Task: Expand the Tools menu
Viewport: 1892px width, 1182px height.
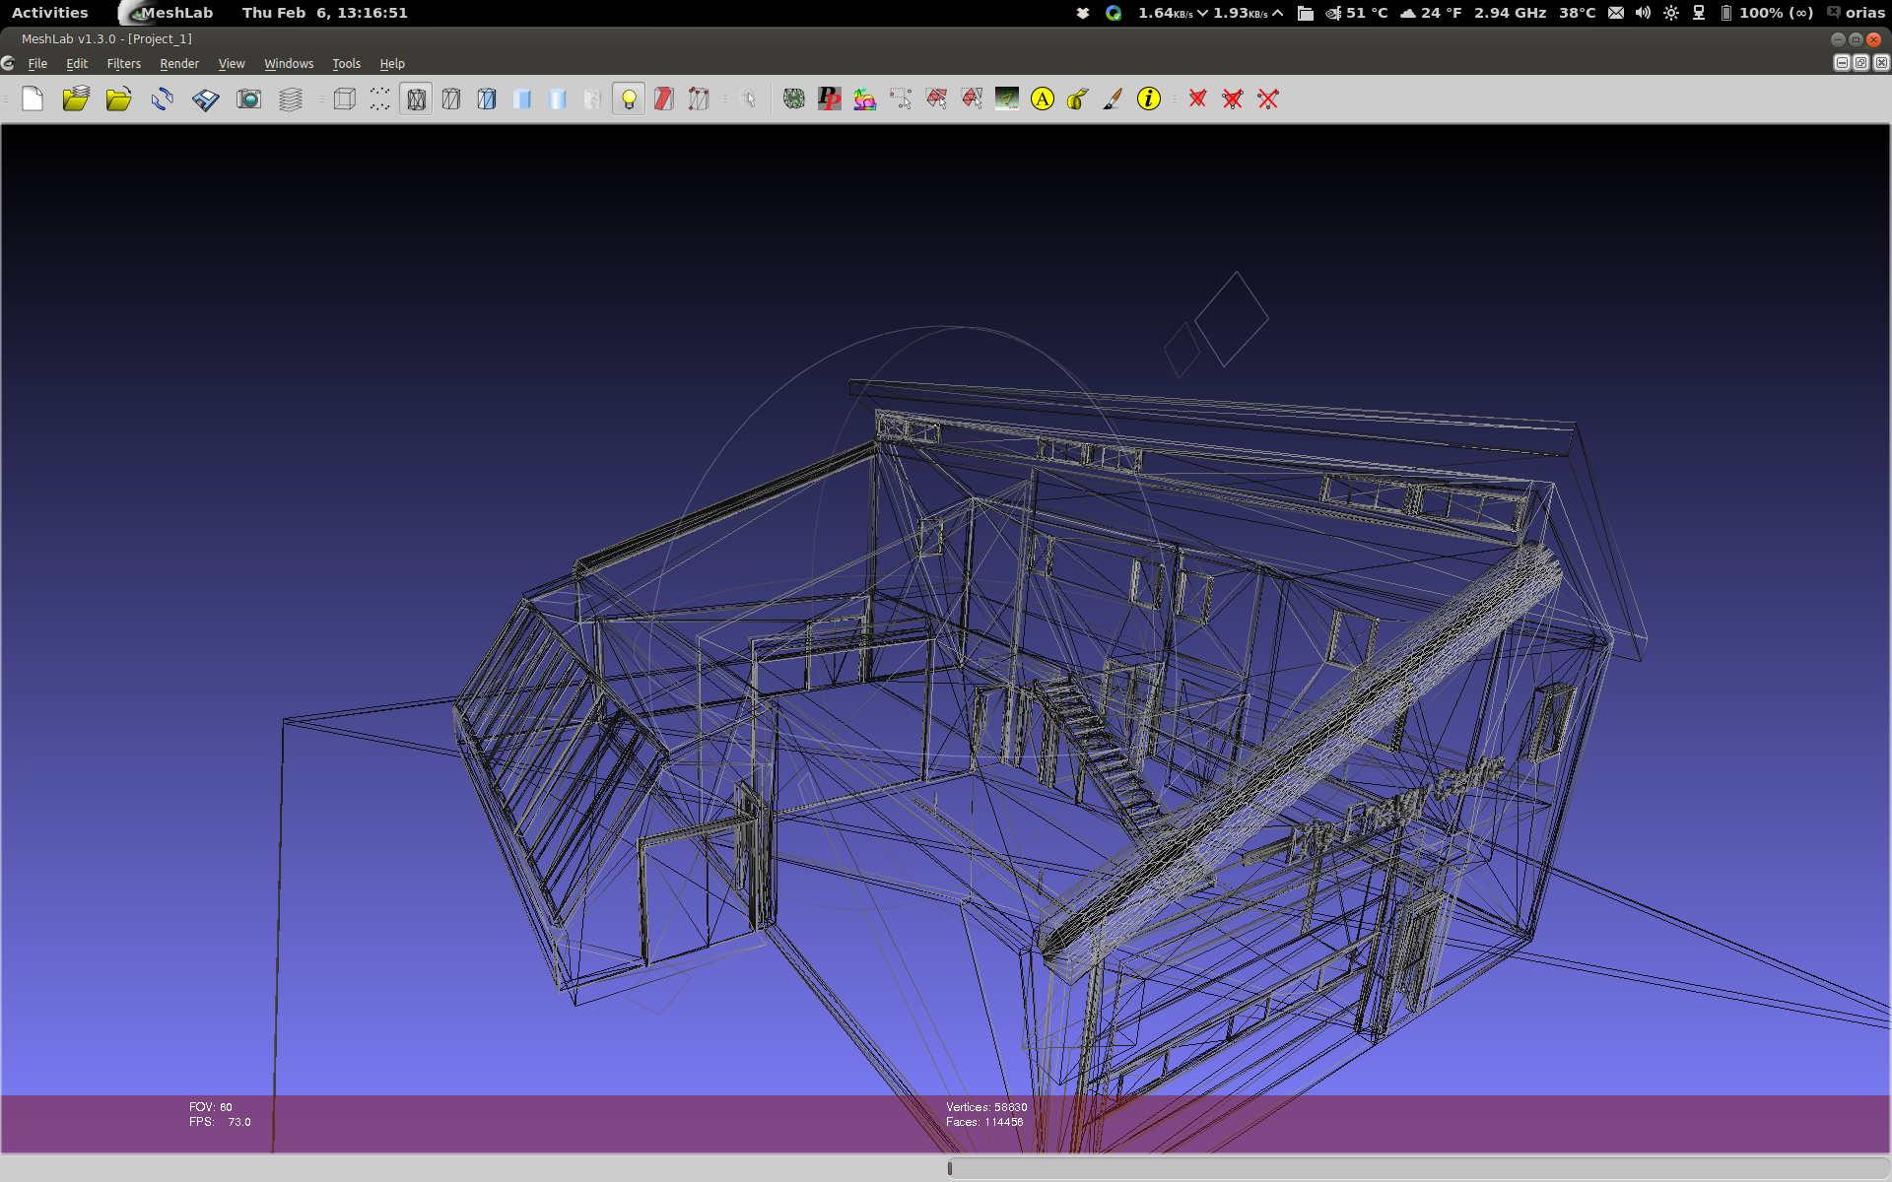Action: click(x=346, y=63)
